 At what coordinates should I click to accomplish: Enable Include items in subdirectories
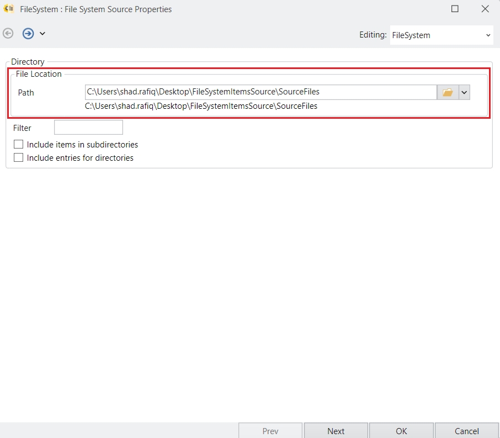(19, 144)
